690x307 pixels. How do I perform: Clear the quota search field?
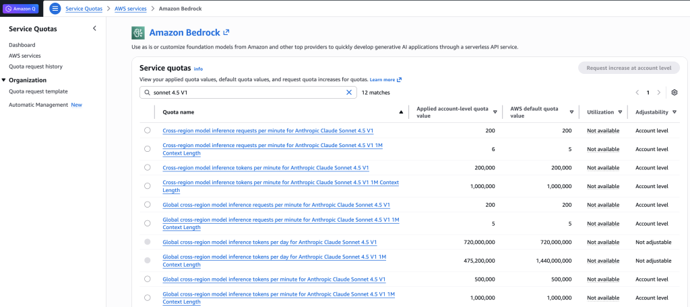pos(350,93)
